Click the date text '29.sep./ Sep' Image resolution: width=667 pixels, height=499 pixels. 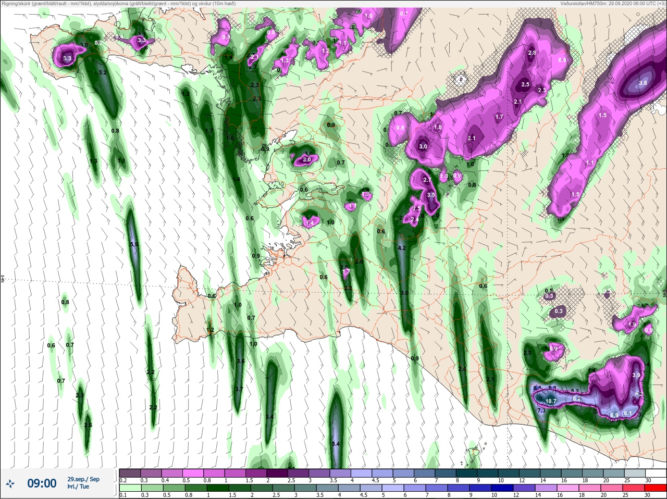pos(83,479)
